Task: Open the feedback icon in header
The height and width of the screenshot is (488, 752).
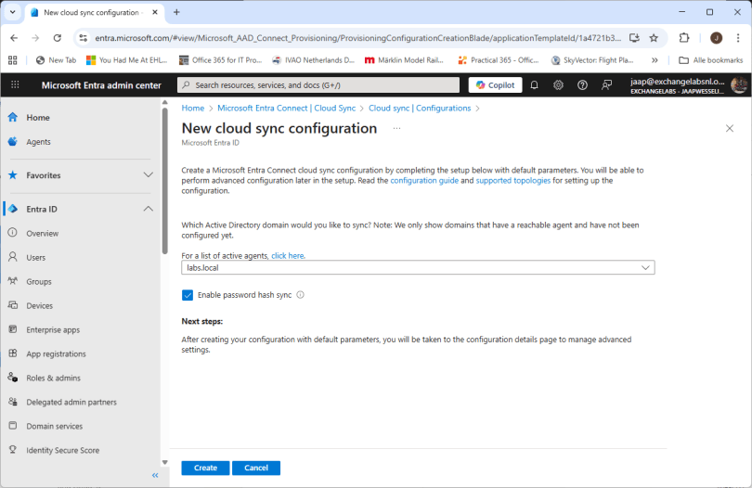Action: [606, 84]
